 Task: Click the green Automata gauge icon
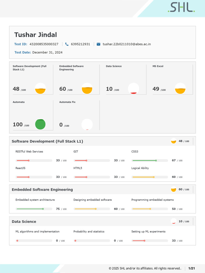(x=40, y=124)
